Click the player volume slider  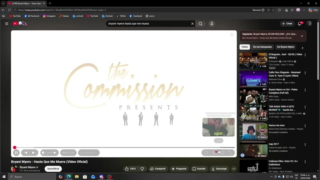tap(51, 152)
